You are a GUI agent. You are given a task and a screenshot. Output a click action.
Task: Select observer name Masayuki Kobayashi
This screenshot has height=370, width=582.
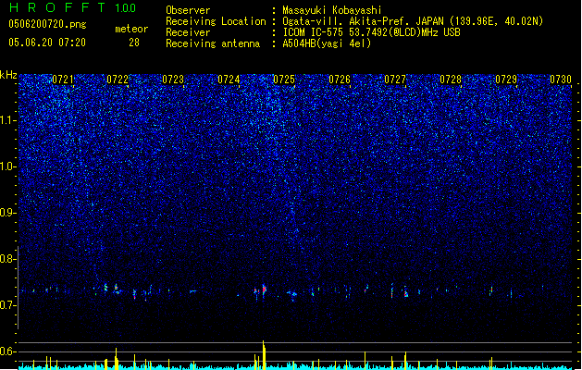pos(332,10)
